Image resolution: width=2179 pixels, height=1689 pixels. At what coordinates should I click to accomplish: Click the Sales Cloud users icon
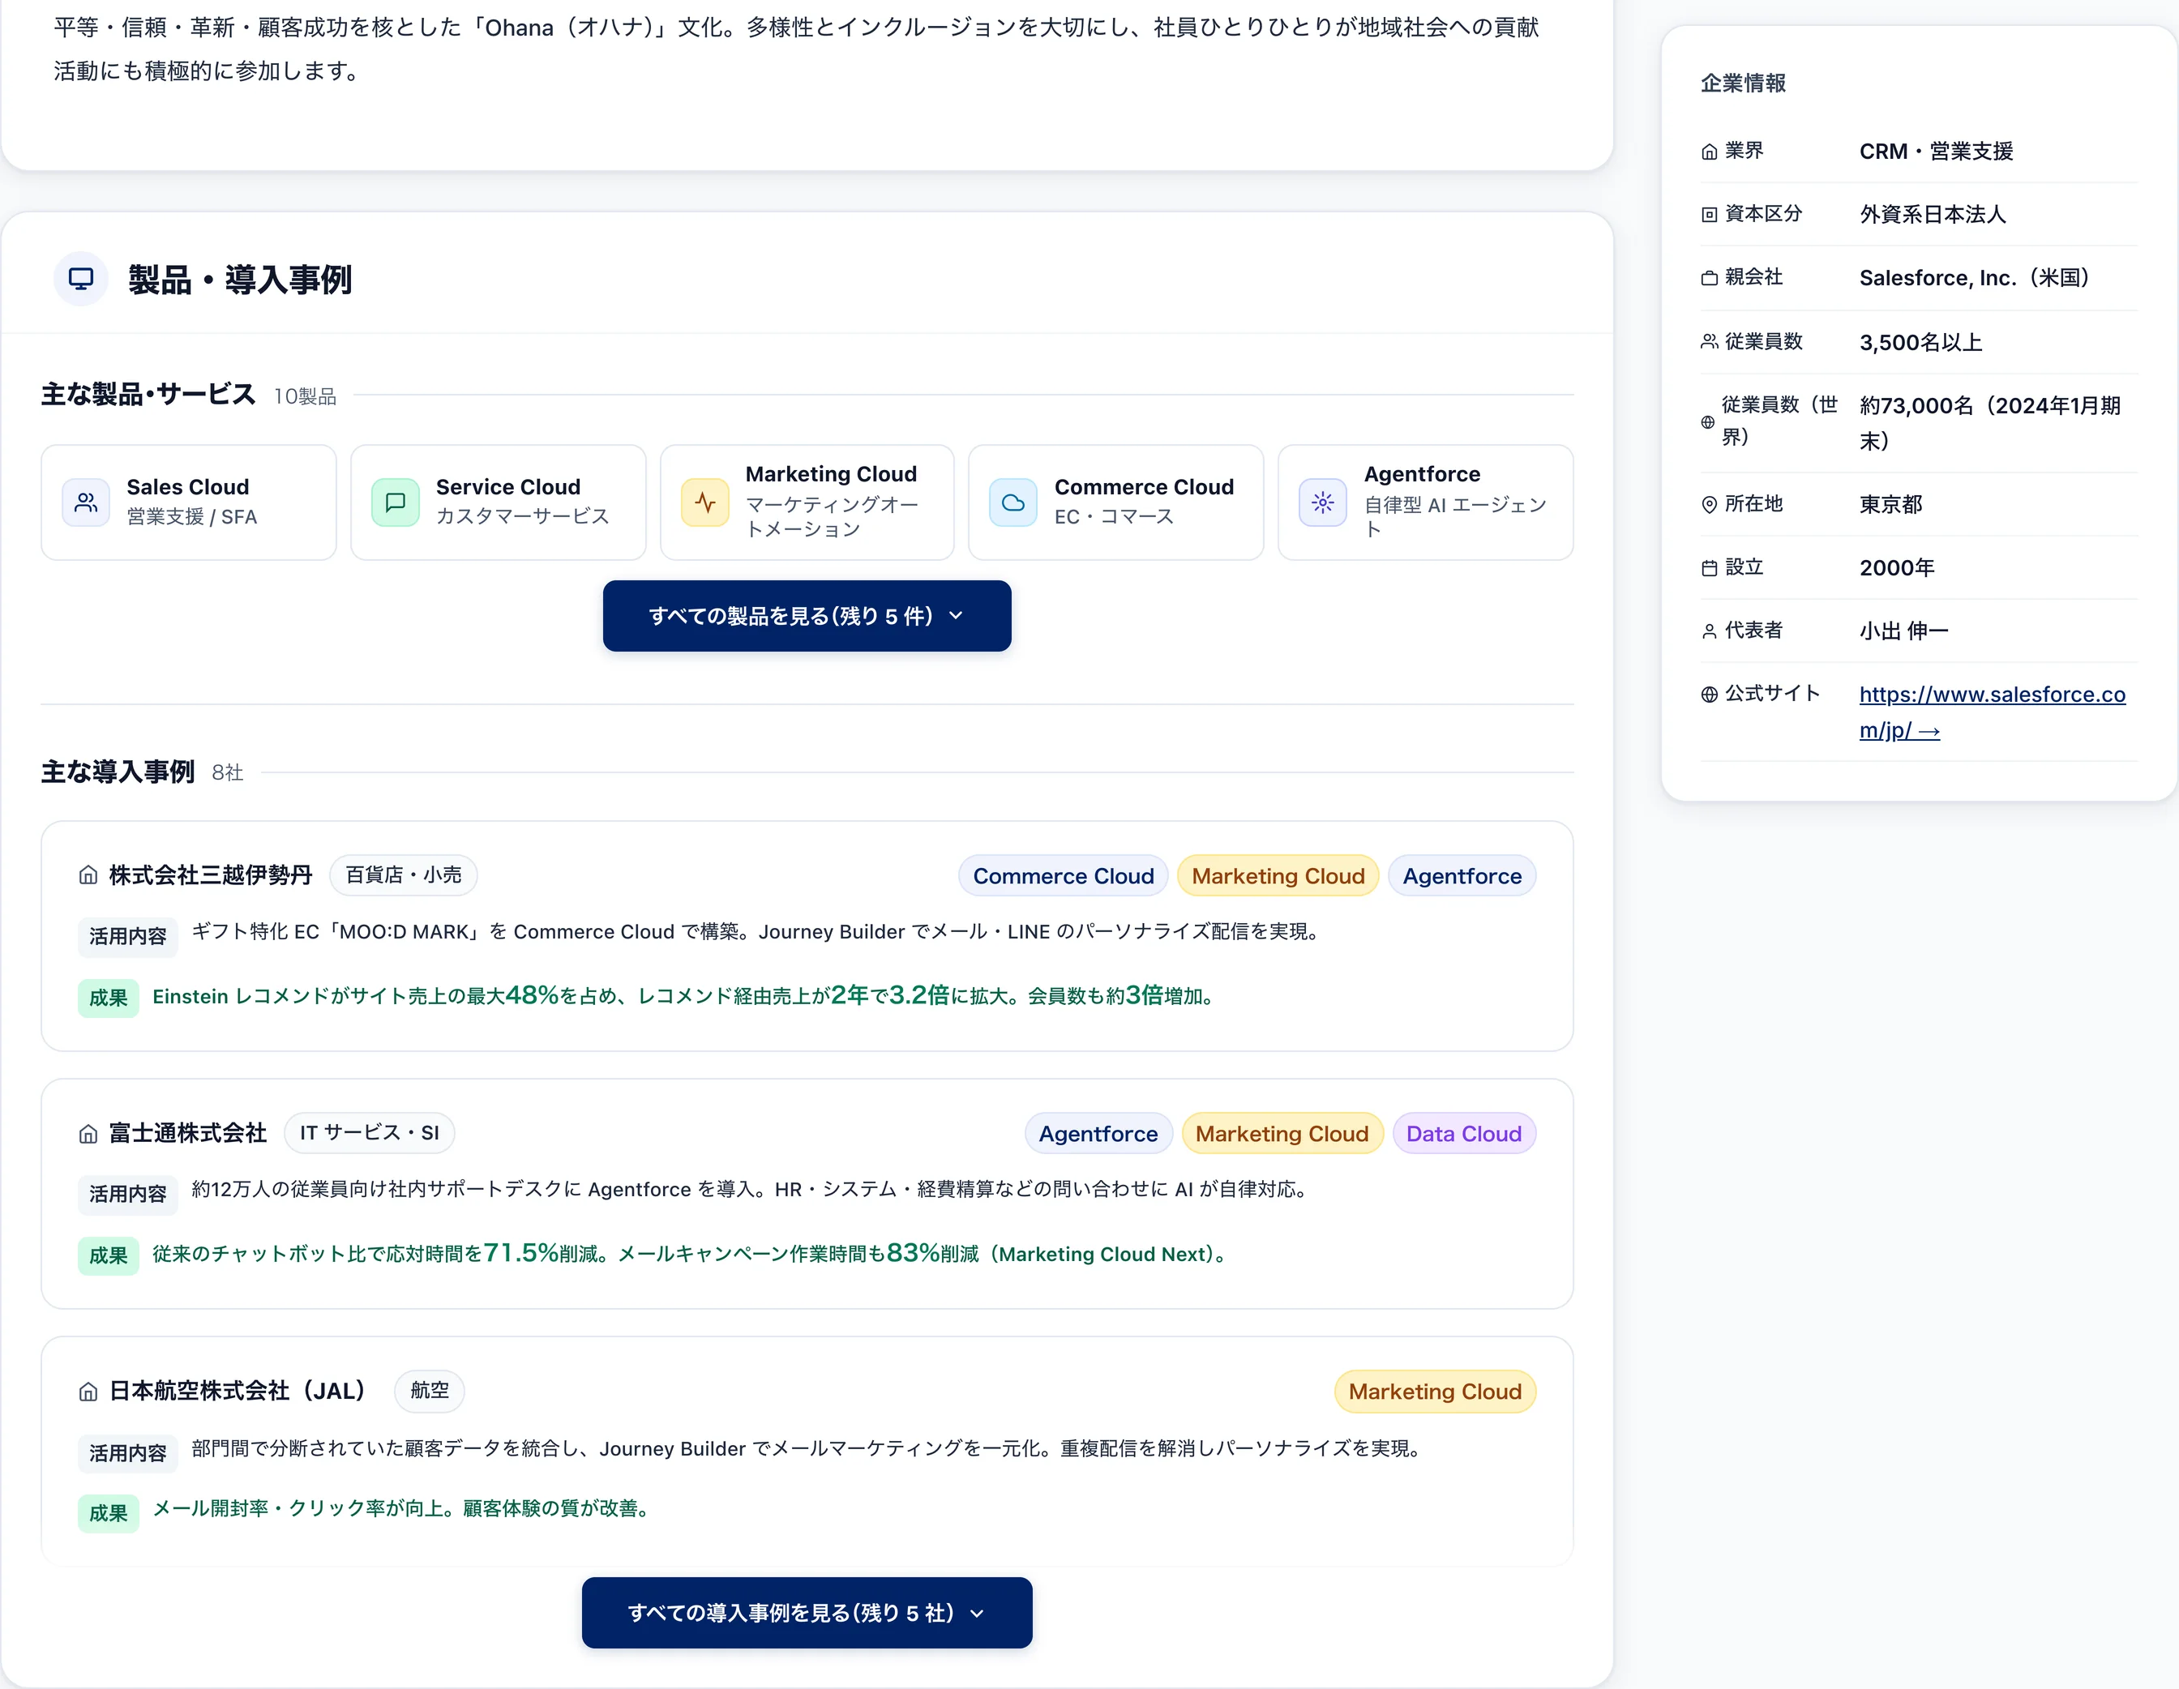87,502
